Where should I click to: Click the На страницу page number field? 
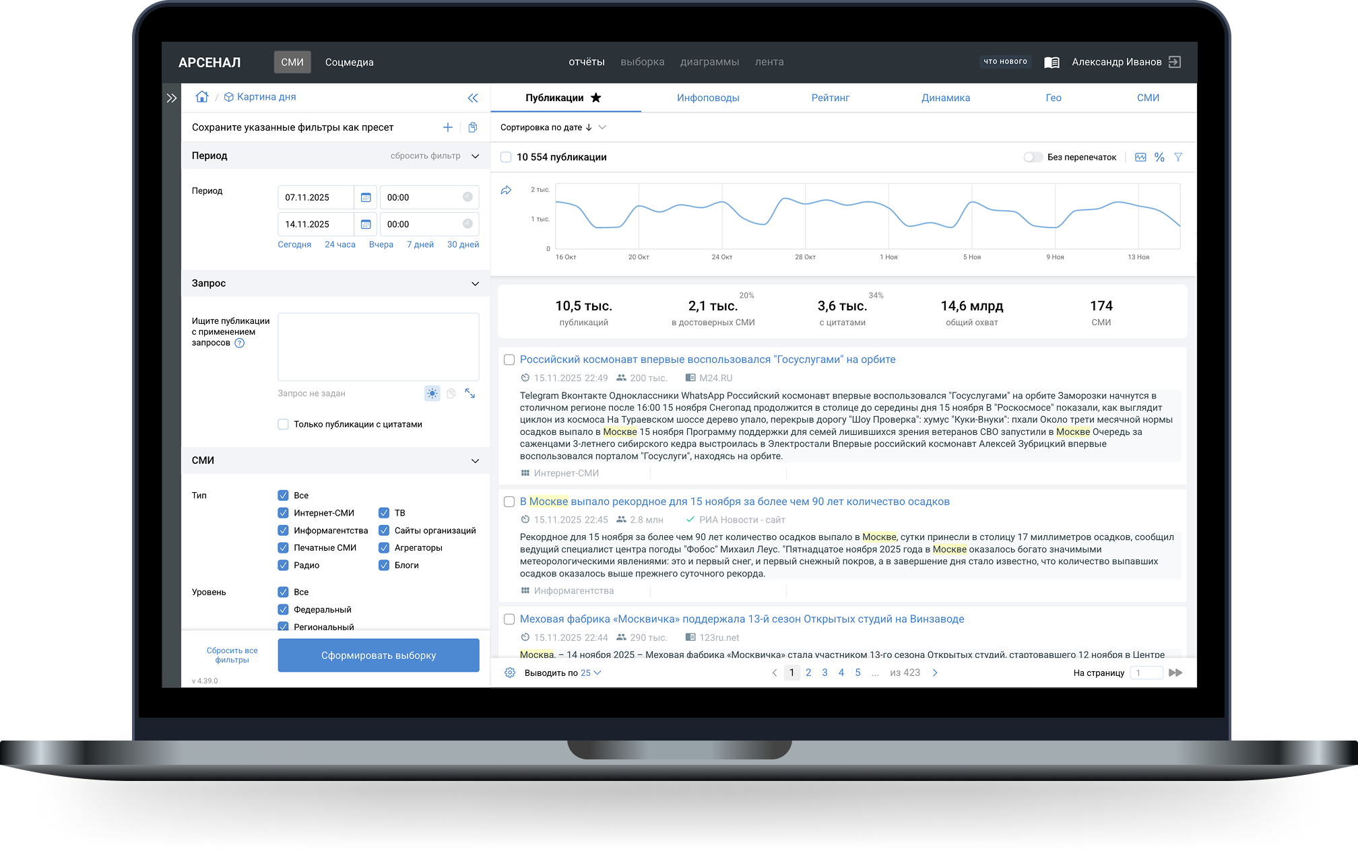tap(1146, 673)
